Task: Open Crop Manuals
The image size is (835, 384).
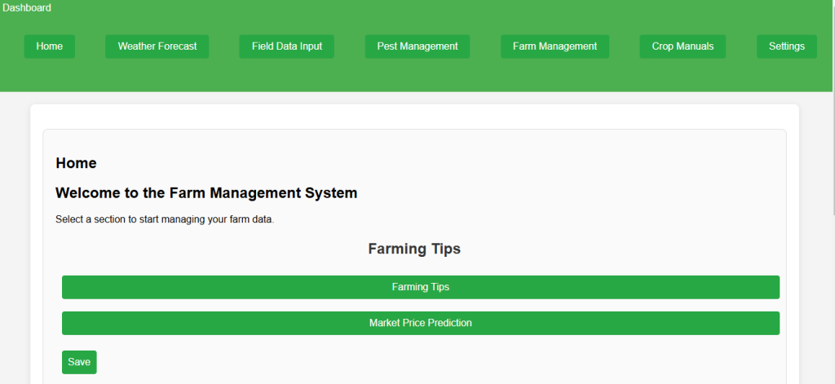Action: click(683, 46)
